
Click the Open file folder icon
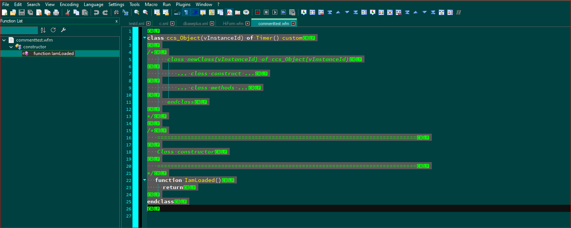(x=13, y=12)
